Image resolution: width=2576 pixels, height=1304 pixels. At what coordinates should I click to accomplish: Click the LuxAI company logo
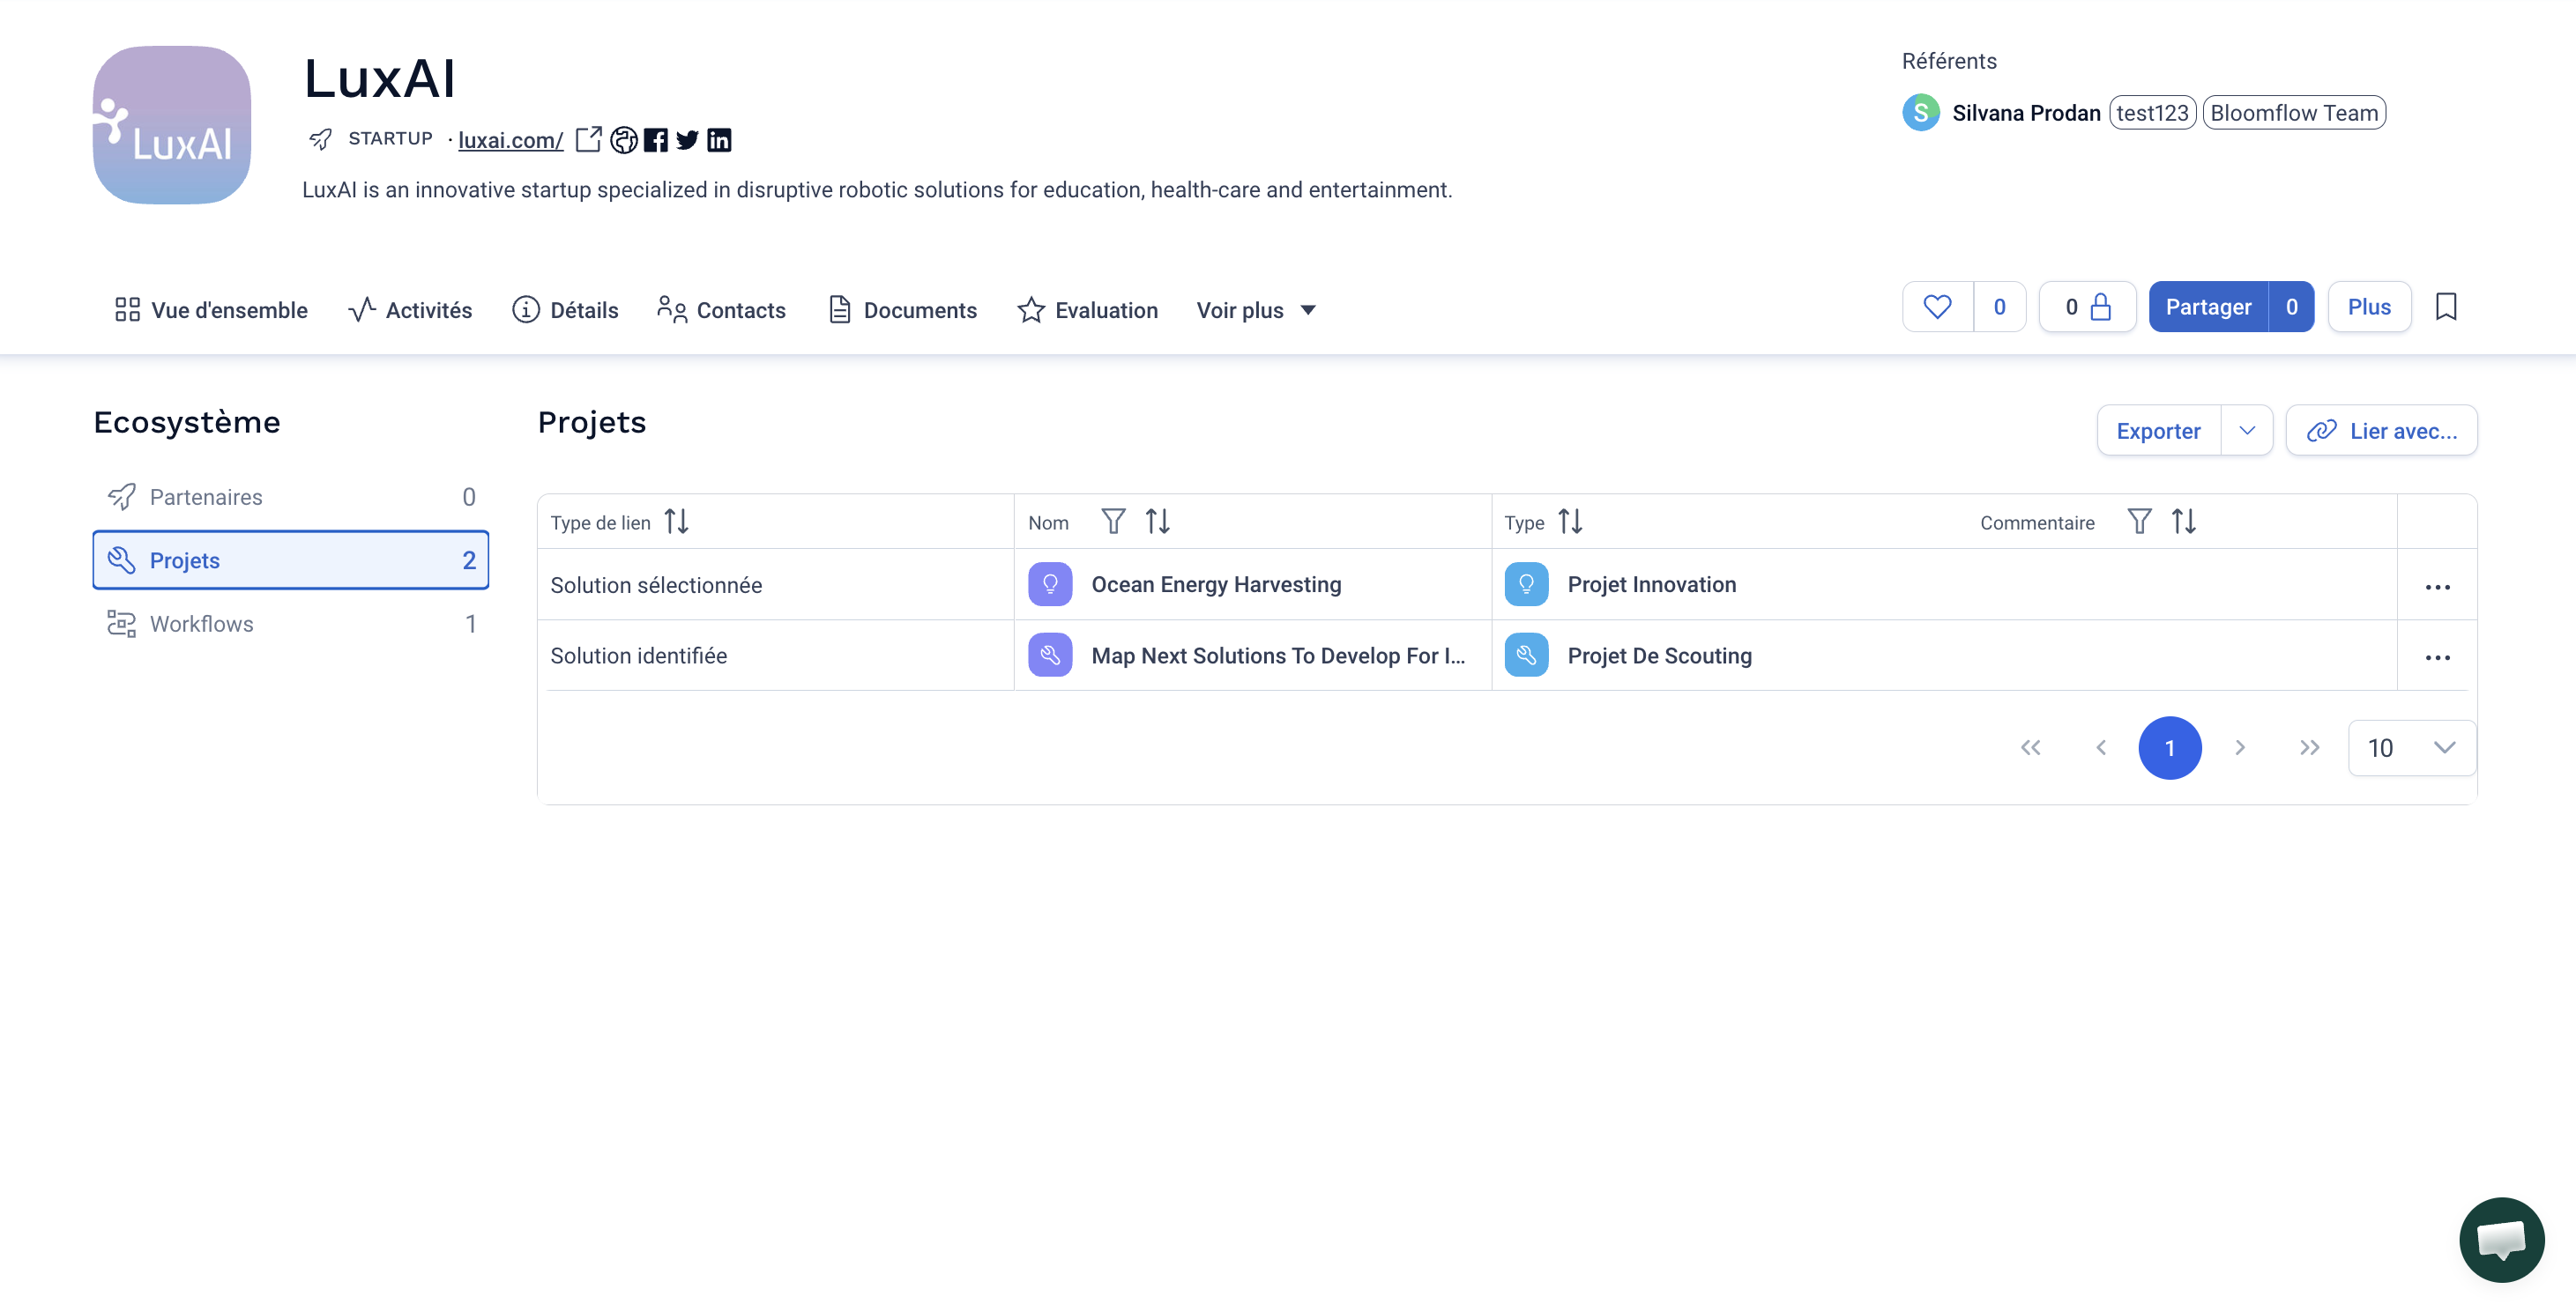(172, 125)
